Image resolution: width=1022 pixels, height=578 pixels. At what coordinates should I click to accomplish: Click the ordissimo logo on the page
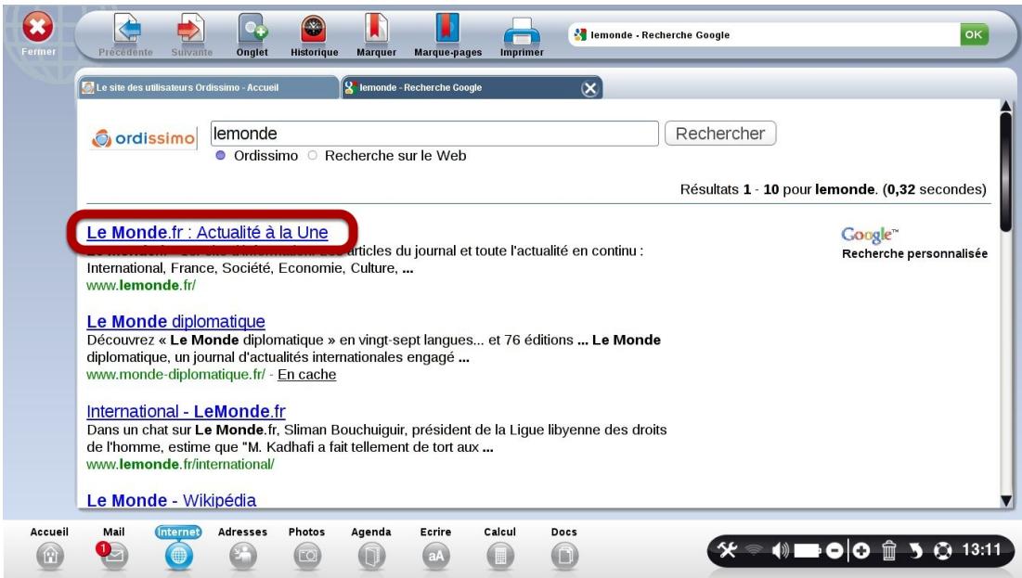143,138
